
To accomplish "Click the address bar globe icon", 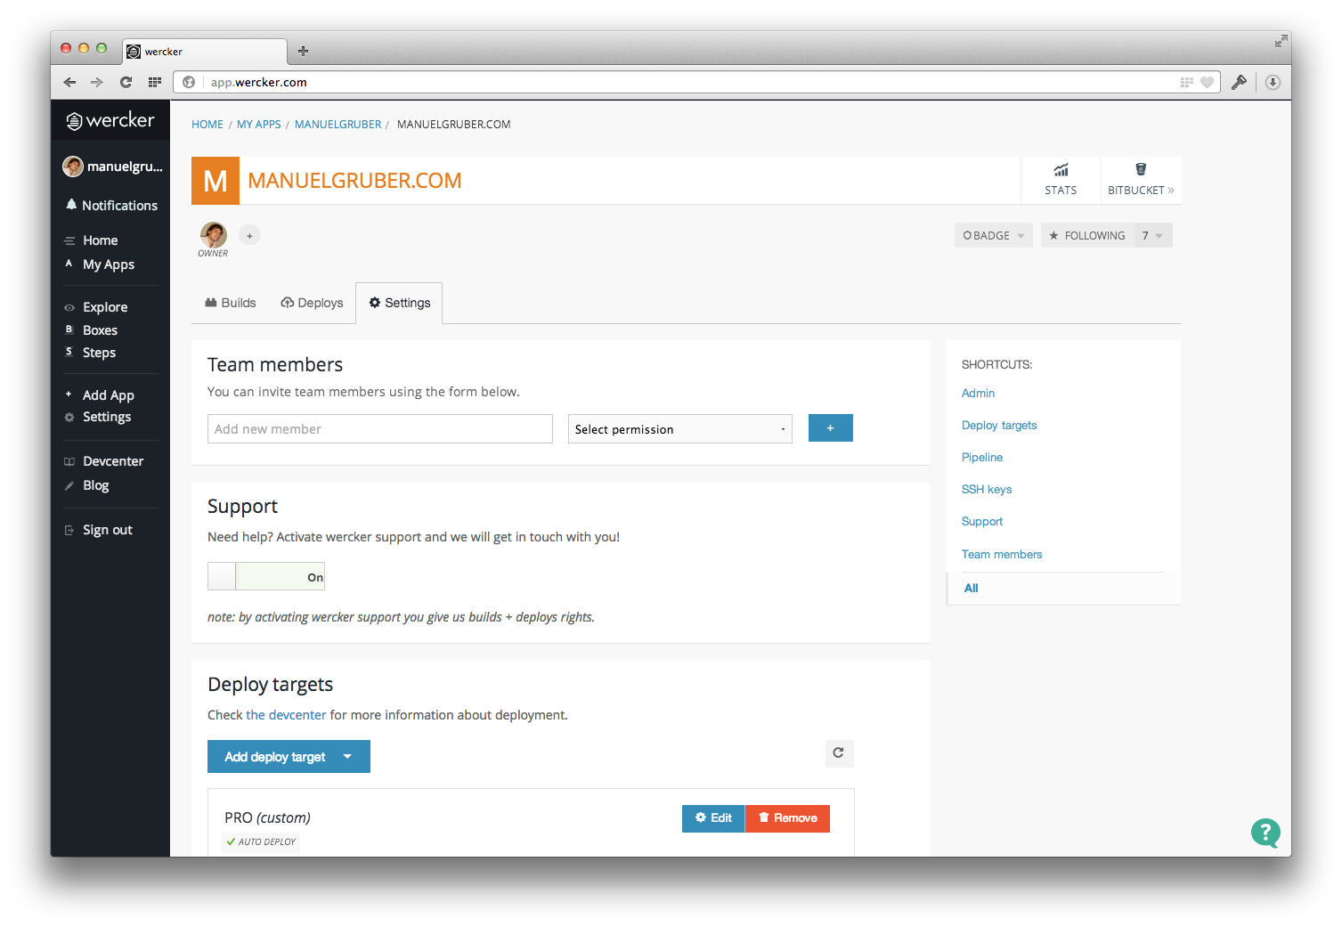I will click(189, 82).
